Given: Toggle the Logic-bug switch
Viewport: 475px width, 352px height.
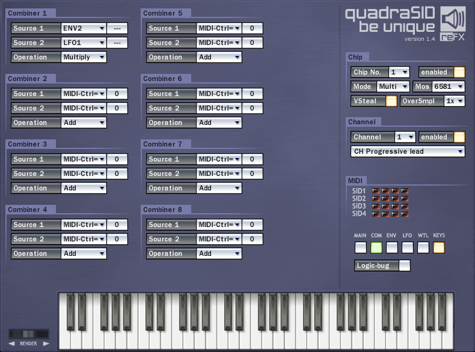Looking at the screenshot, I should [x=405, y=266].
